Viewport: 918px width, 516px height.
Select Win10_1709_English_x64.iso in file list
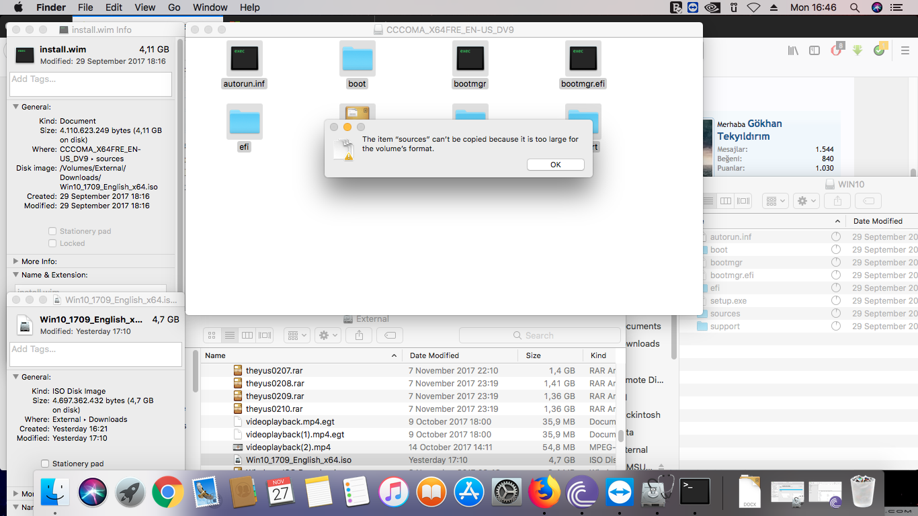[x=298, y=460]
